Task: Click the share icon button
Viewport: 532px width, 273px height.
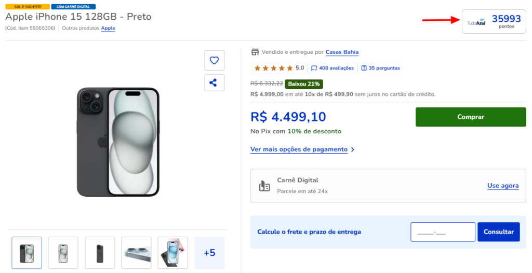Action: [214, 83]
